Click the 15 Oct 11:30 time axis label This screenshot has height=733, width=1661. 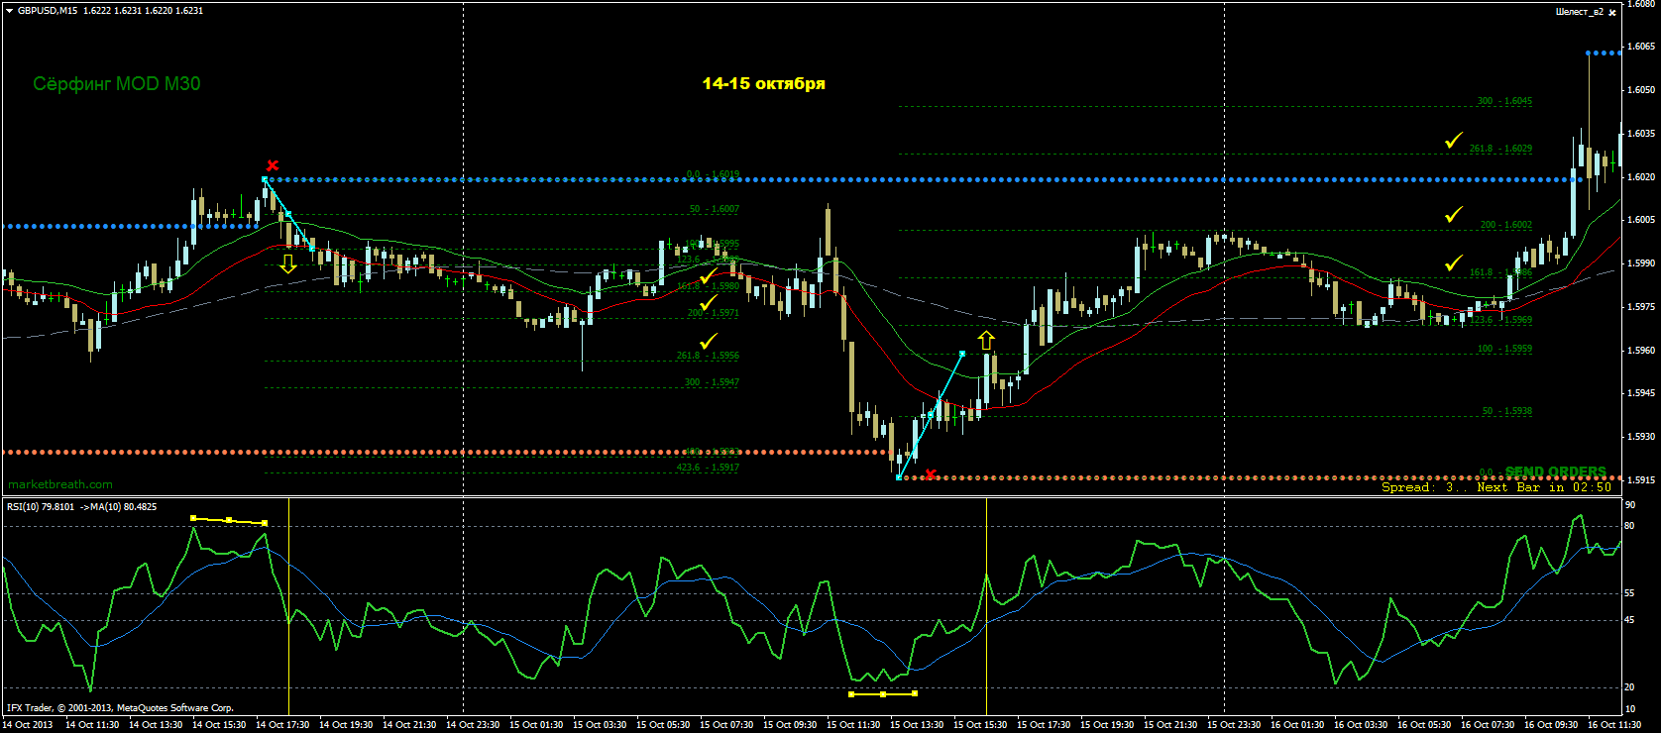(853, 725)
